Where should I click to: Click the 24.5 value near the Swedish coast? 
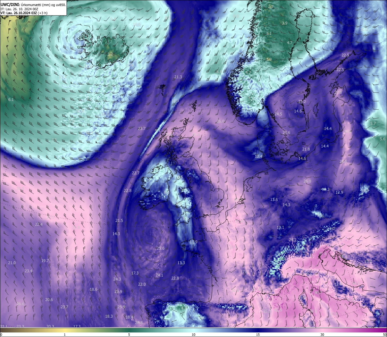278,114
